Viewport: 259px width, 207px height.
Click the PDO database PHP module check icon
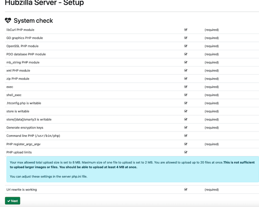tap(186, 54)
